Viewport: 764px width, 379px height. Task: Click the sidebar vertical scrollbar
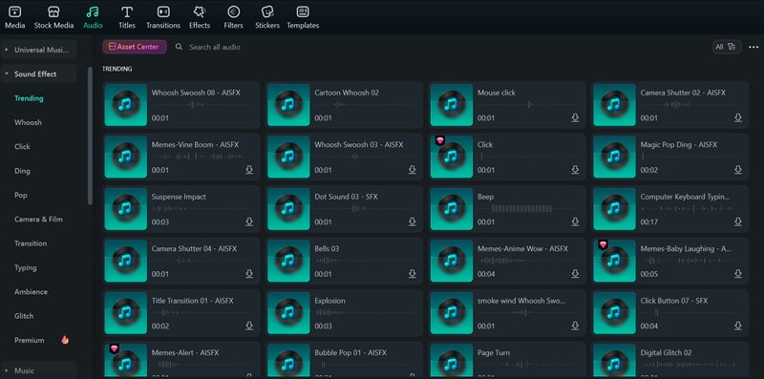90,136
